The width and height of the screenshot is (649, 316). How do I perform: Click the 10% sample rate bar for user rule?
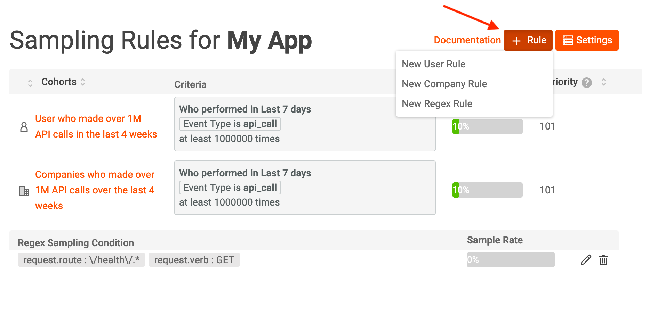pyautogui.click(x=487, y=126)
